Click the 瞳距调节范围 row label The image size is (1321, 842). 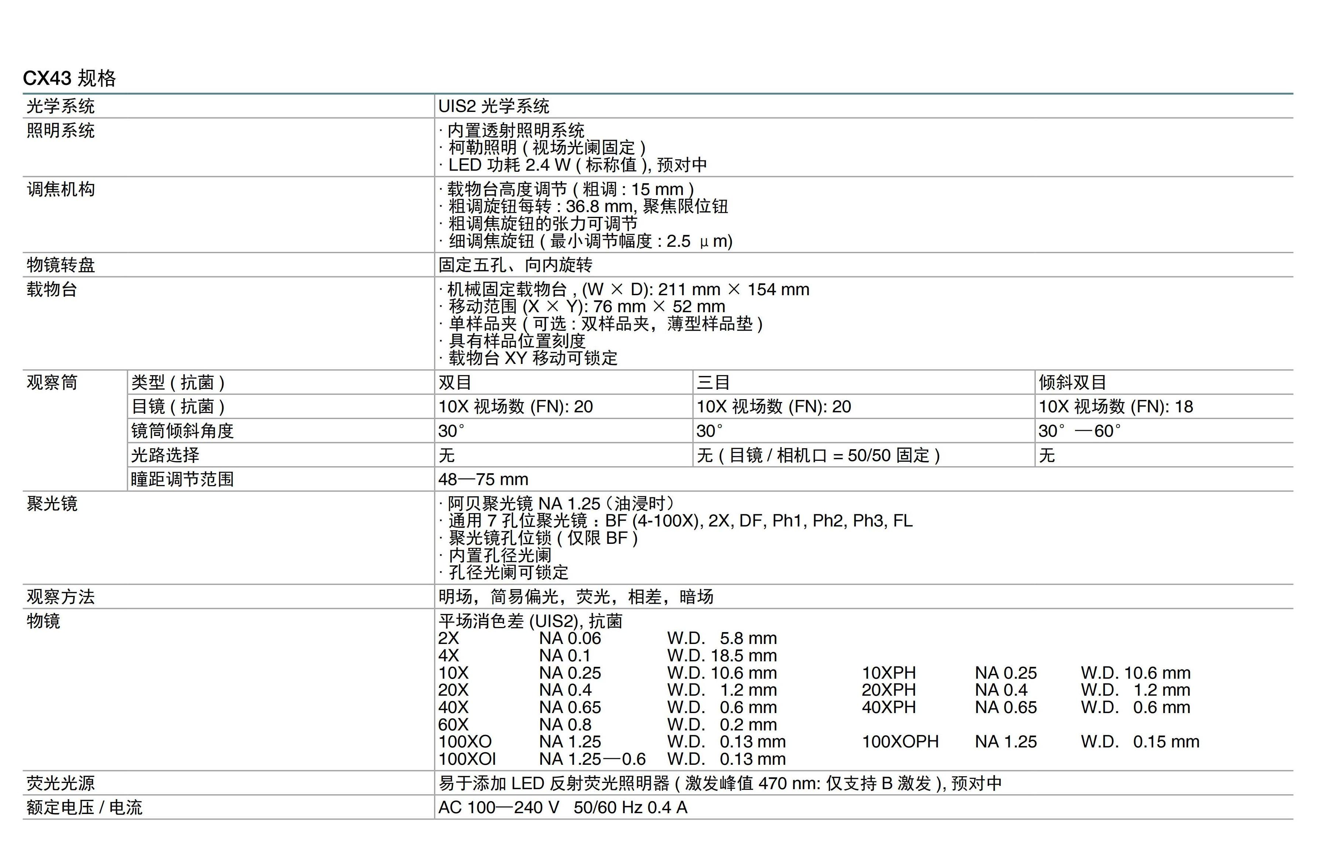click(x=182, y=480)
